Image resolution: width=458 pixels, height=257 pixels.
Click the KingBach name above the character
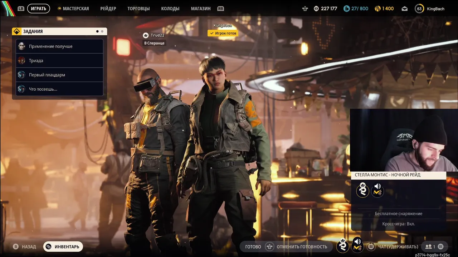[x=223, y=26]
